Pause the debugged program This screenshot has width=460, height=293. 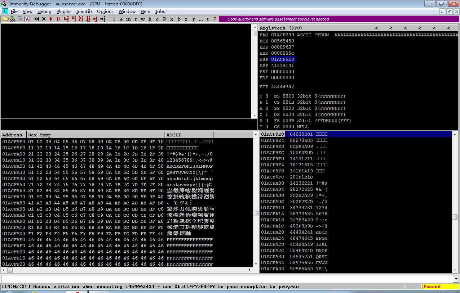[58, 19]
